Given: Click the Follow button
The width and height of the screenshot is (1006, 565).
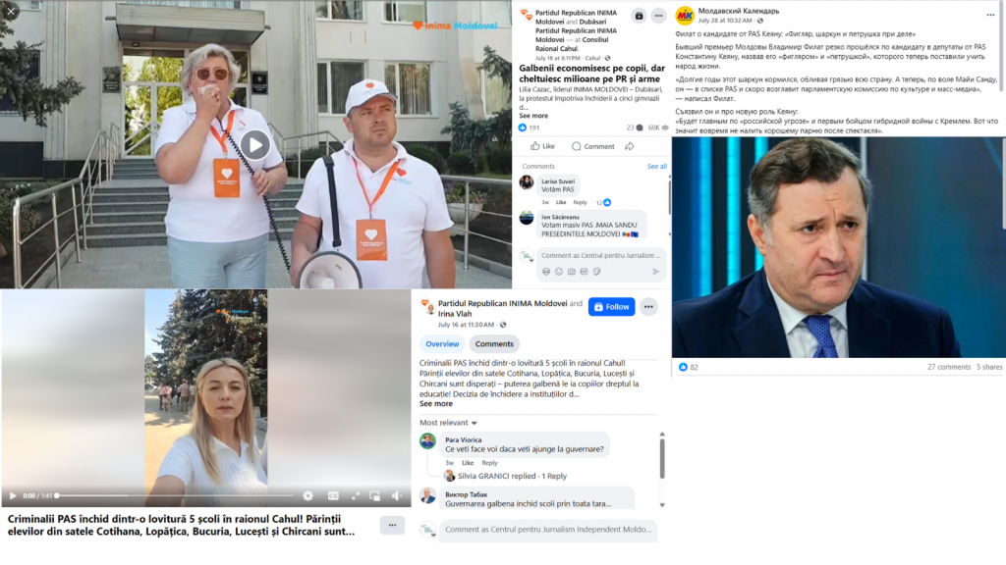Looking at the screenshot, I should pos(611,307).
